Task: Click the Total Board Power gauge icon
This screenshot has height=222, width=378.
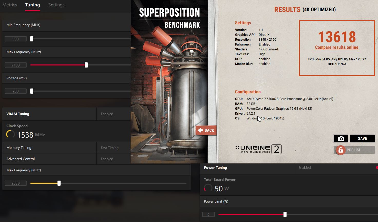Action: point(208,188)
